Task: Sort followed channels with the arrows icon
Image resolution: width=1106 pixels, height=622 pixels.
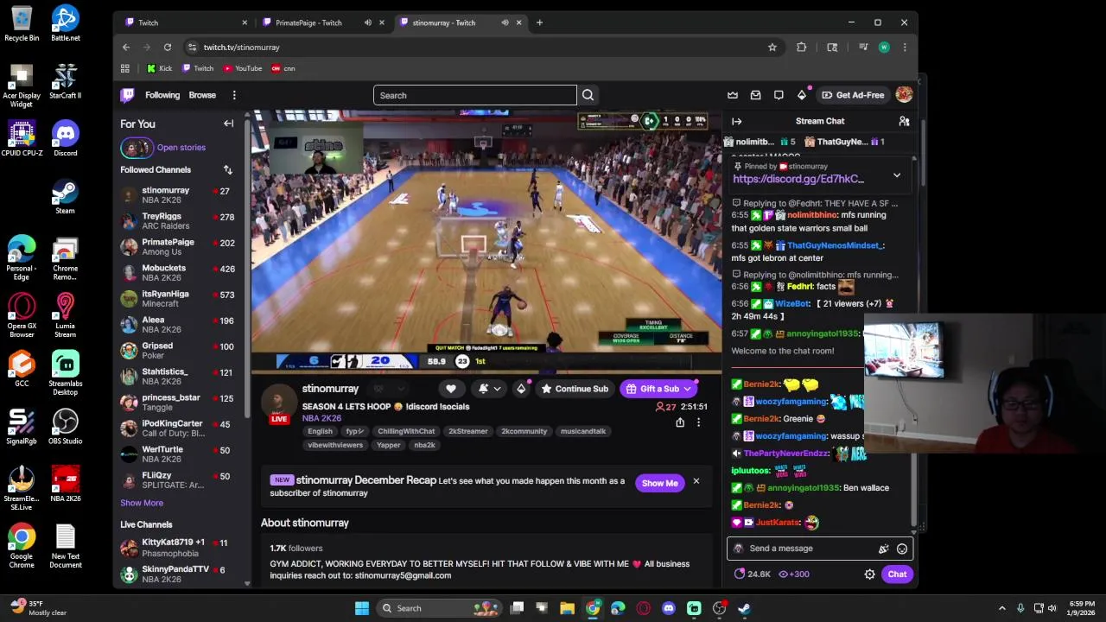Action: click(x=228, y=170)
